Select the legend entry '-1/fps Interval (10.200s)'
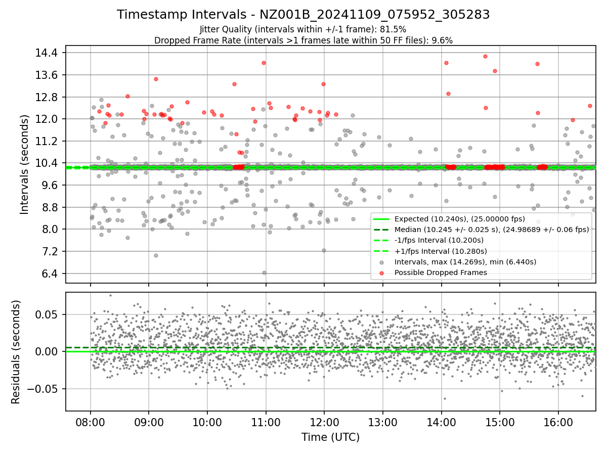 pos(439,240)
